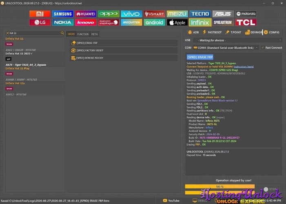The height and width of the screenshot is (204, 286).
Task: Select Infinix Hot 11 Play model entry
Action: tap(35, 74)
